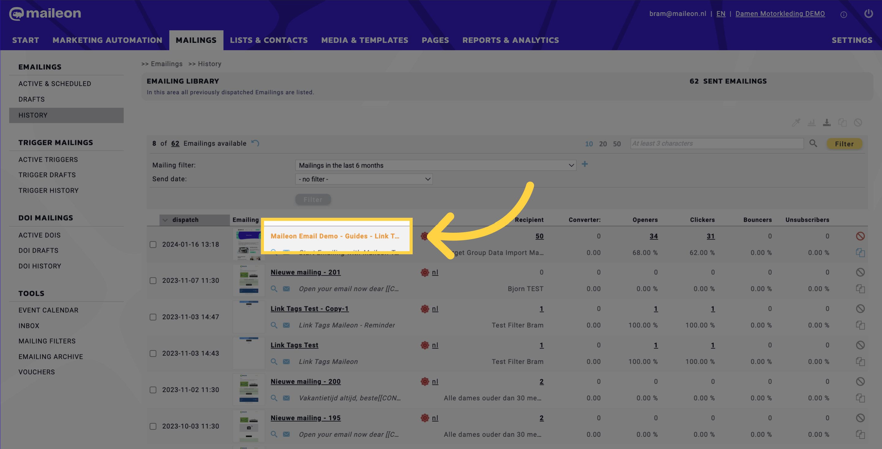Click the dispatch column sort expander
Viewport: 882px width, 449px height.
pos(165,219)
